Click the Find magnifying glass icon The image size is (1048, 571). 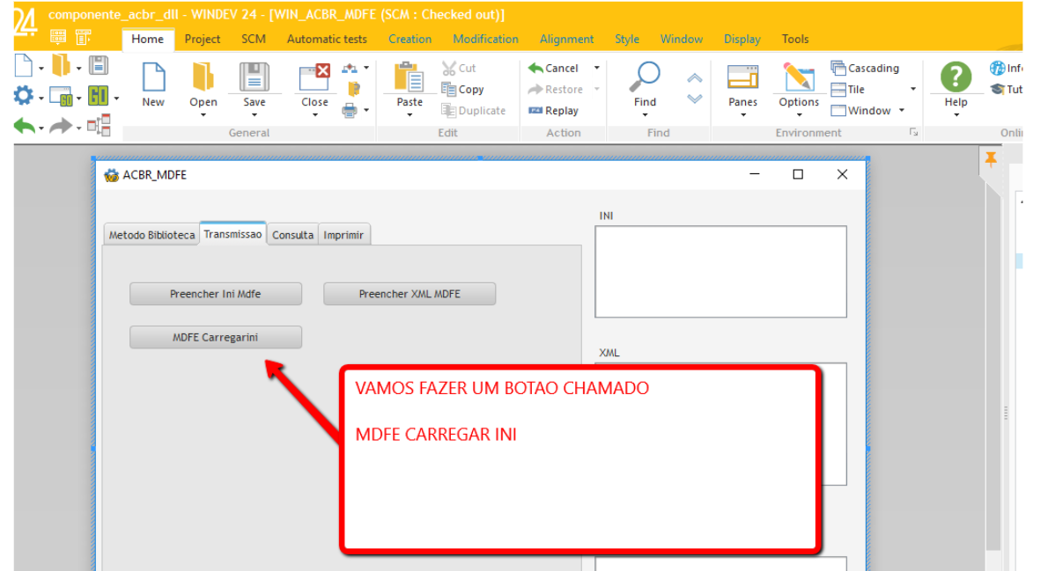[x=645, y=77]
